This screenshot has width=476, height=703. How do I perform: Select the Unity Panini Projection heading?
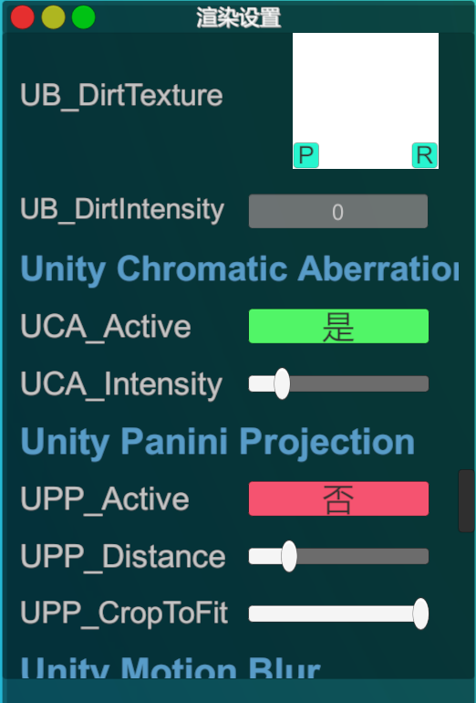click(218, 442)
